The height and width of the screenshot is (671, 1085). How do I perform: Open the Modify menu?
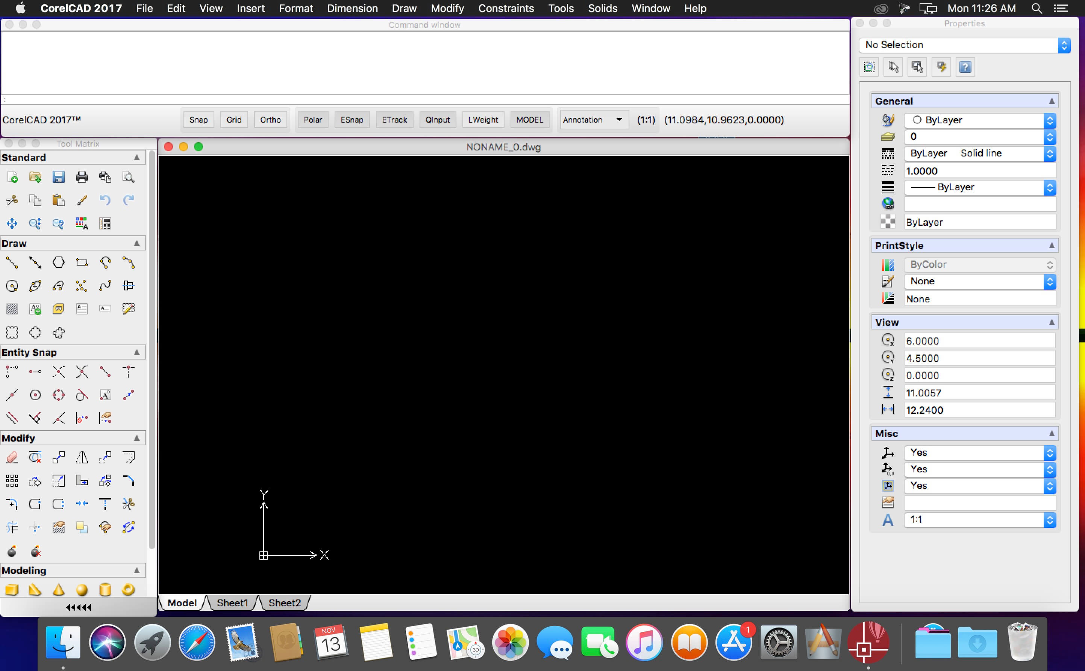(x=447, y=8)
